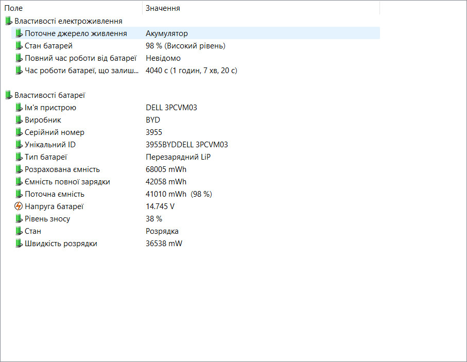Image resolution: width=467 pixels, height=362 pixels.
Task: Click the value Перезарядний LiP
Action: point(178,157)
